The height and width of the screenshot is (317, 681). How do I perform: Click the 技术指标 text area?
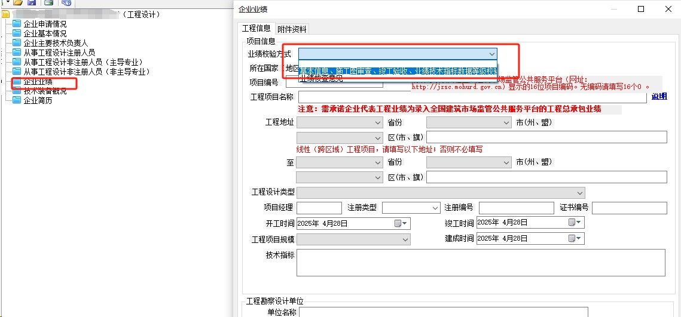point(480,263)
